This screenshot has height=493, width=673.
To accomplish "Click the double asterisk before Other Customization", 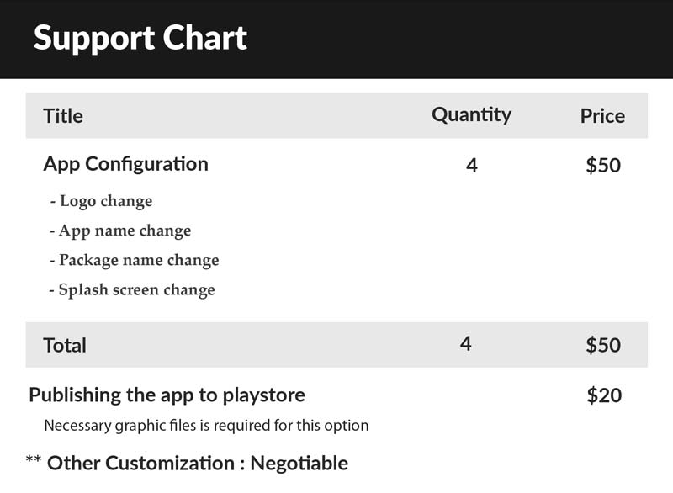I will click(34, 459).
